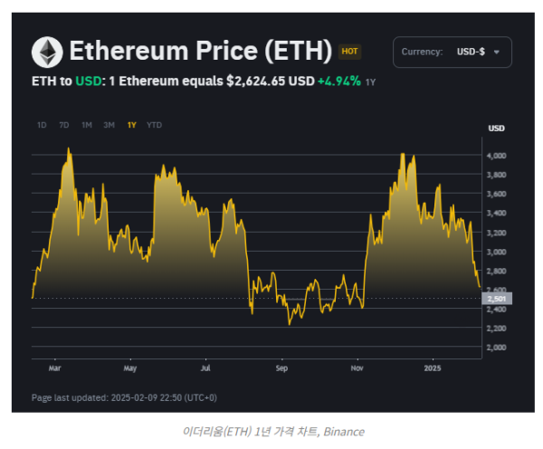Switch chart to 1M range
This screenshot has height=449, width=543.
coord(87,124)
